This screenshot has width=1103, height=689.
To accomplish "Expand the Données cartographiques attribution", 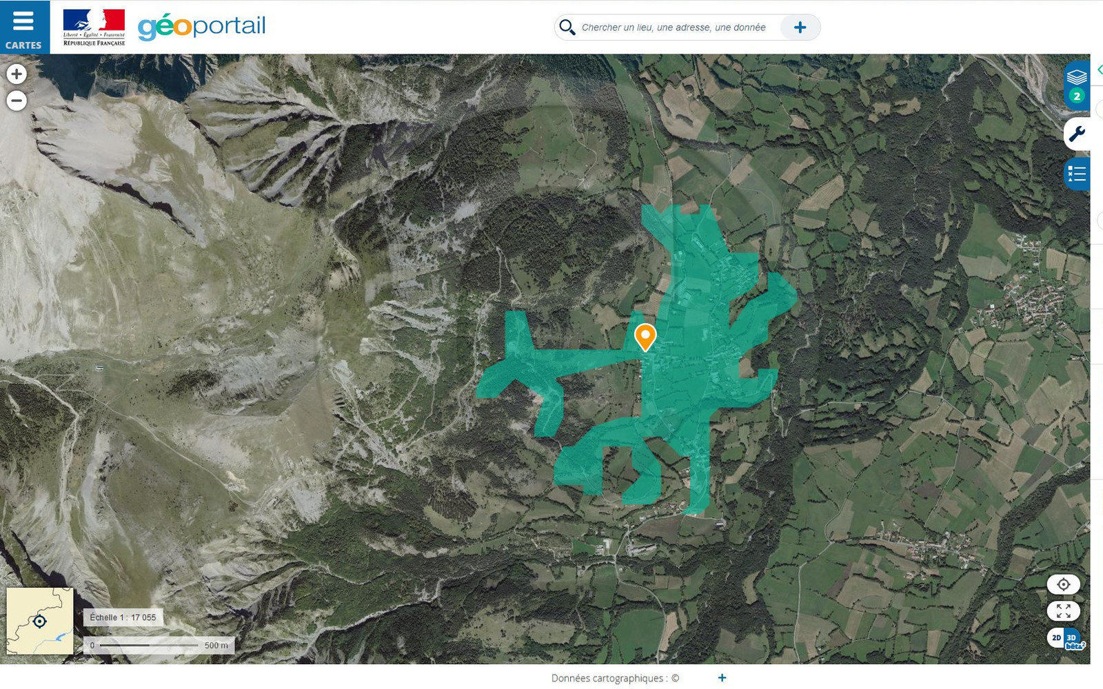I will pos(722,678).
